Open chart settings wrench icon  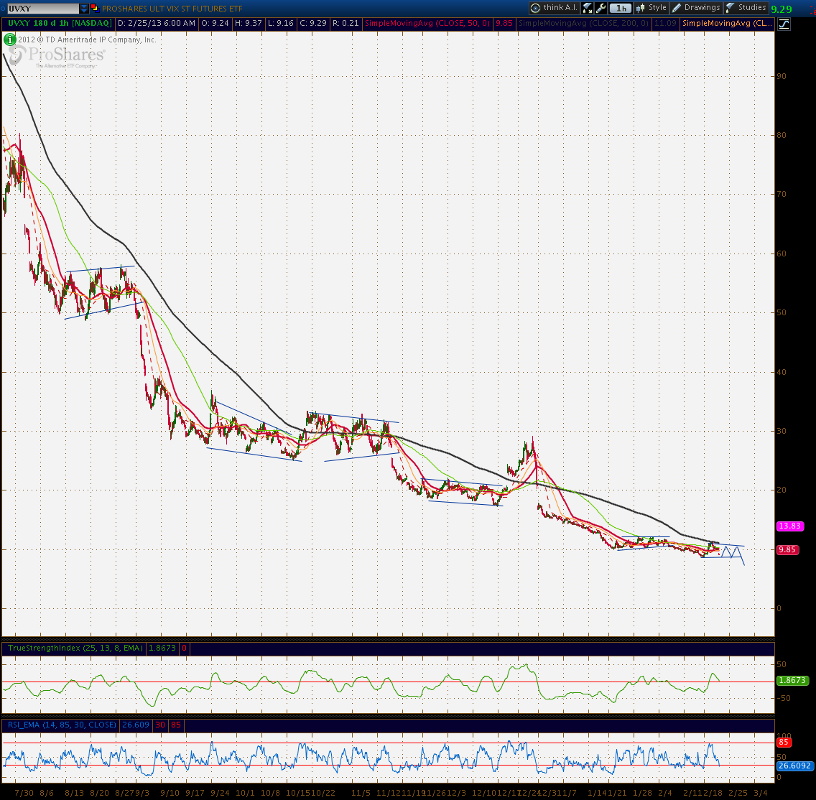pos(601,8)
